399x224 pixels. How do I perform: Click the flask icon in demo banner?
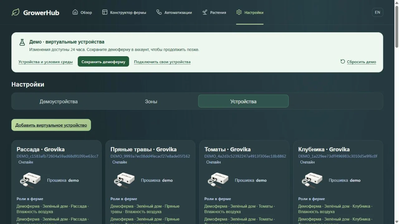point(22,42)
